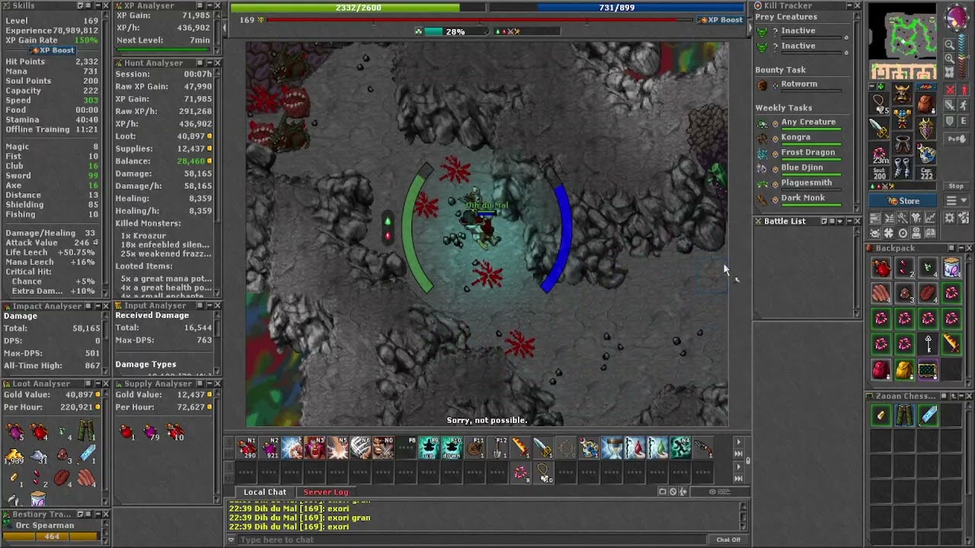This screenshot has width=975, height=548.
Task: Select Frost Dragon weekly task
Action: 801,153
